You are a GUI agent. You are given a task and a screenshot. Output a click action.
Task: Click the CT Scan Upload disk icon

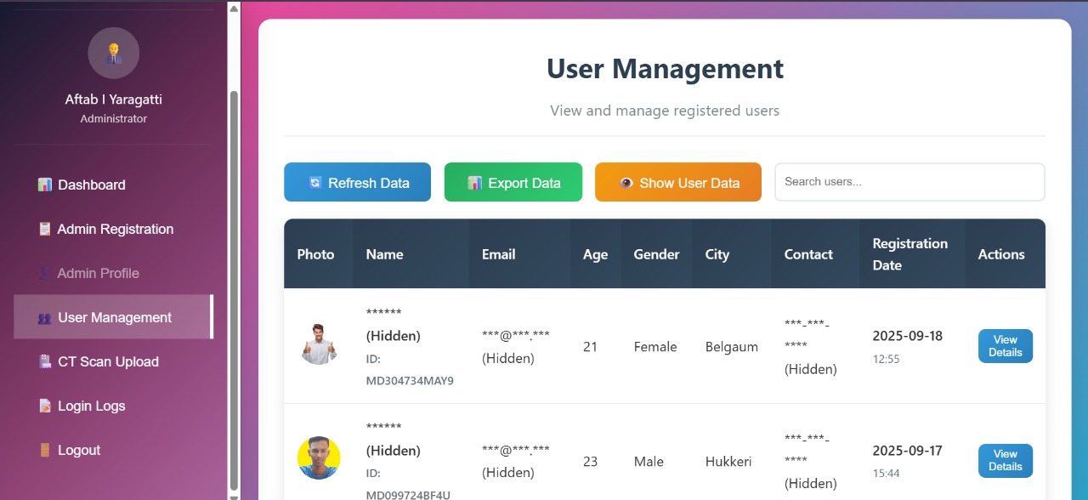(x=45, y=361)
